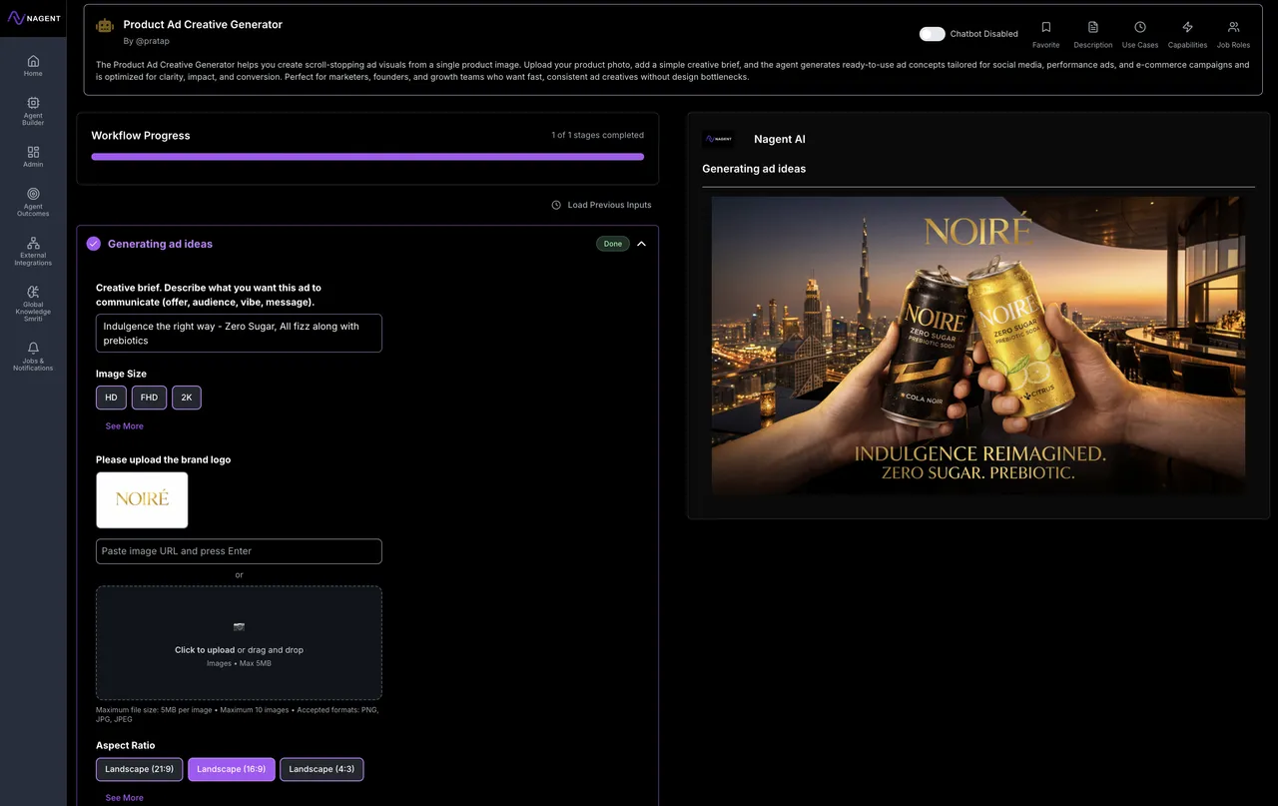The width and height of the screenshot is (1278, 806).
Task: Open Agent Outcomes in the sidebar
Action: point(33,202)
